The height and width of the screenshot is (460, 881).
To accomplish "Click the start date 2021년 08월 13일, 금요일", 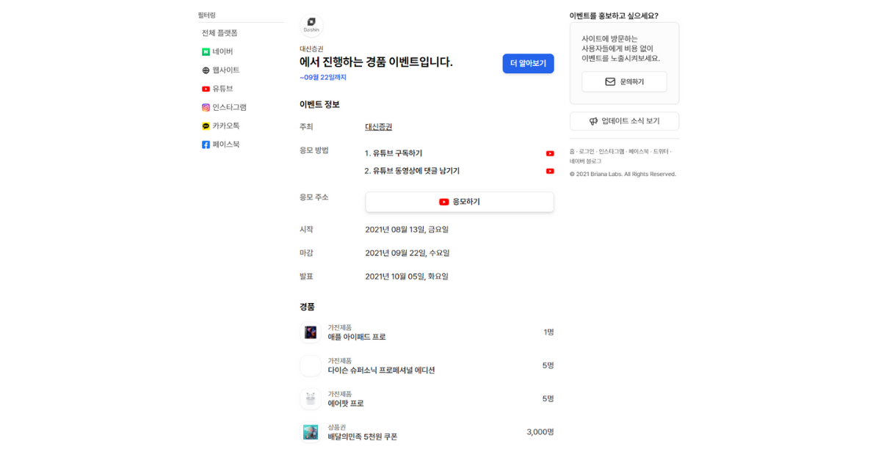I will coord(407,230).
